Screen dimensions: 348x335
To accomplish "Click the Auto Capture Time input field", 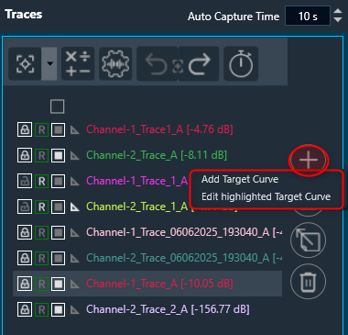I will [308, 16].
